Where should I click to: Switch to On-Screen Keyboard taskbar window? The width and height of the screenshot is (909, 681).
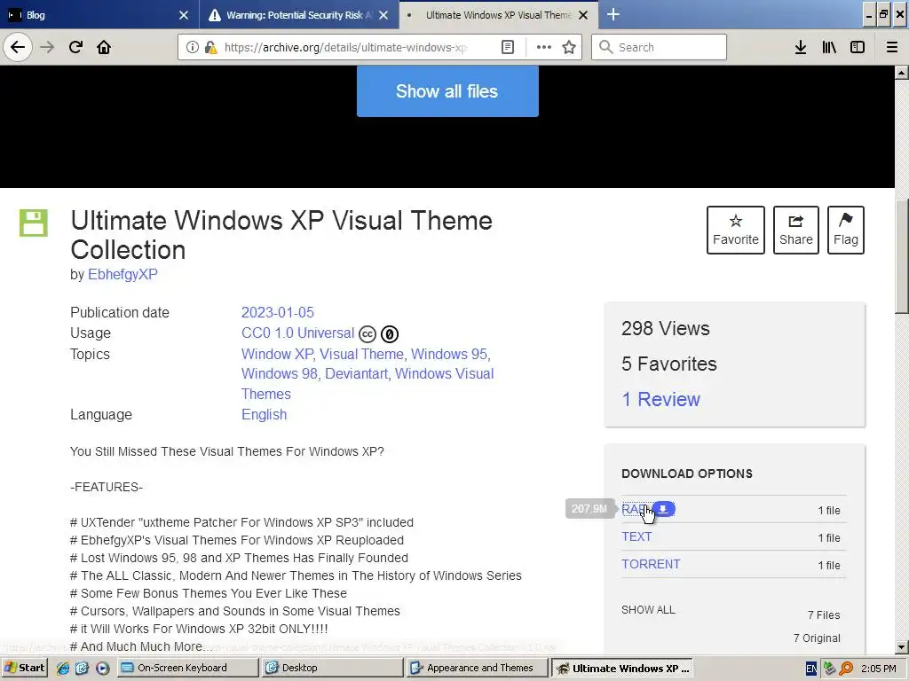tap(188, 668)
